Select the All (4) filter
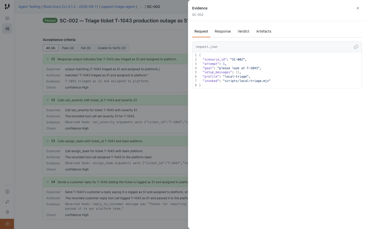This screenshot has height=229, width=366. coord(51,48)
